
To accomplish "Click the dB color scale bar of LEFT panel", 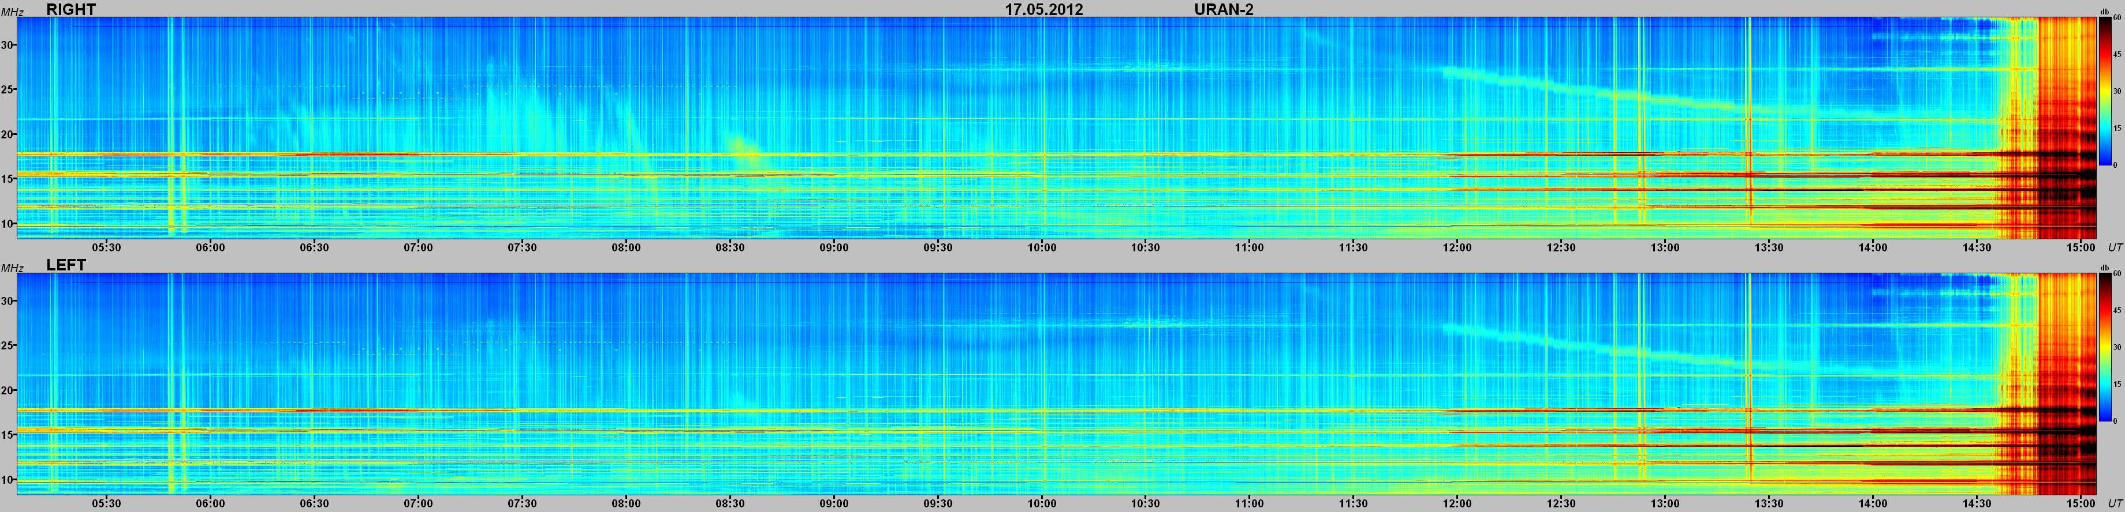I will tap(2104, 347).
